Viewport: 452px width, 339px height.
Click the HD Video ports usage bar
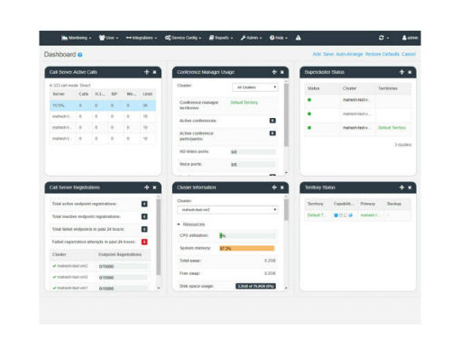(x=254, y=152)
